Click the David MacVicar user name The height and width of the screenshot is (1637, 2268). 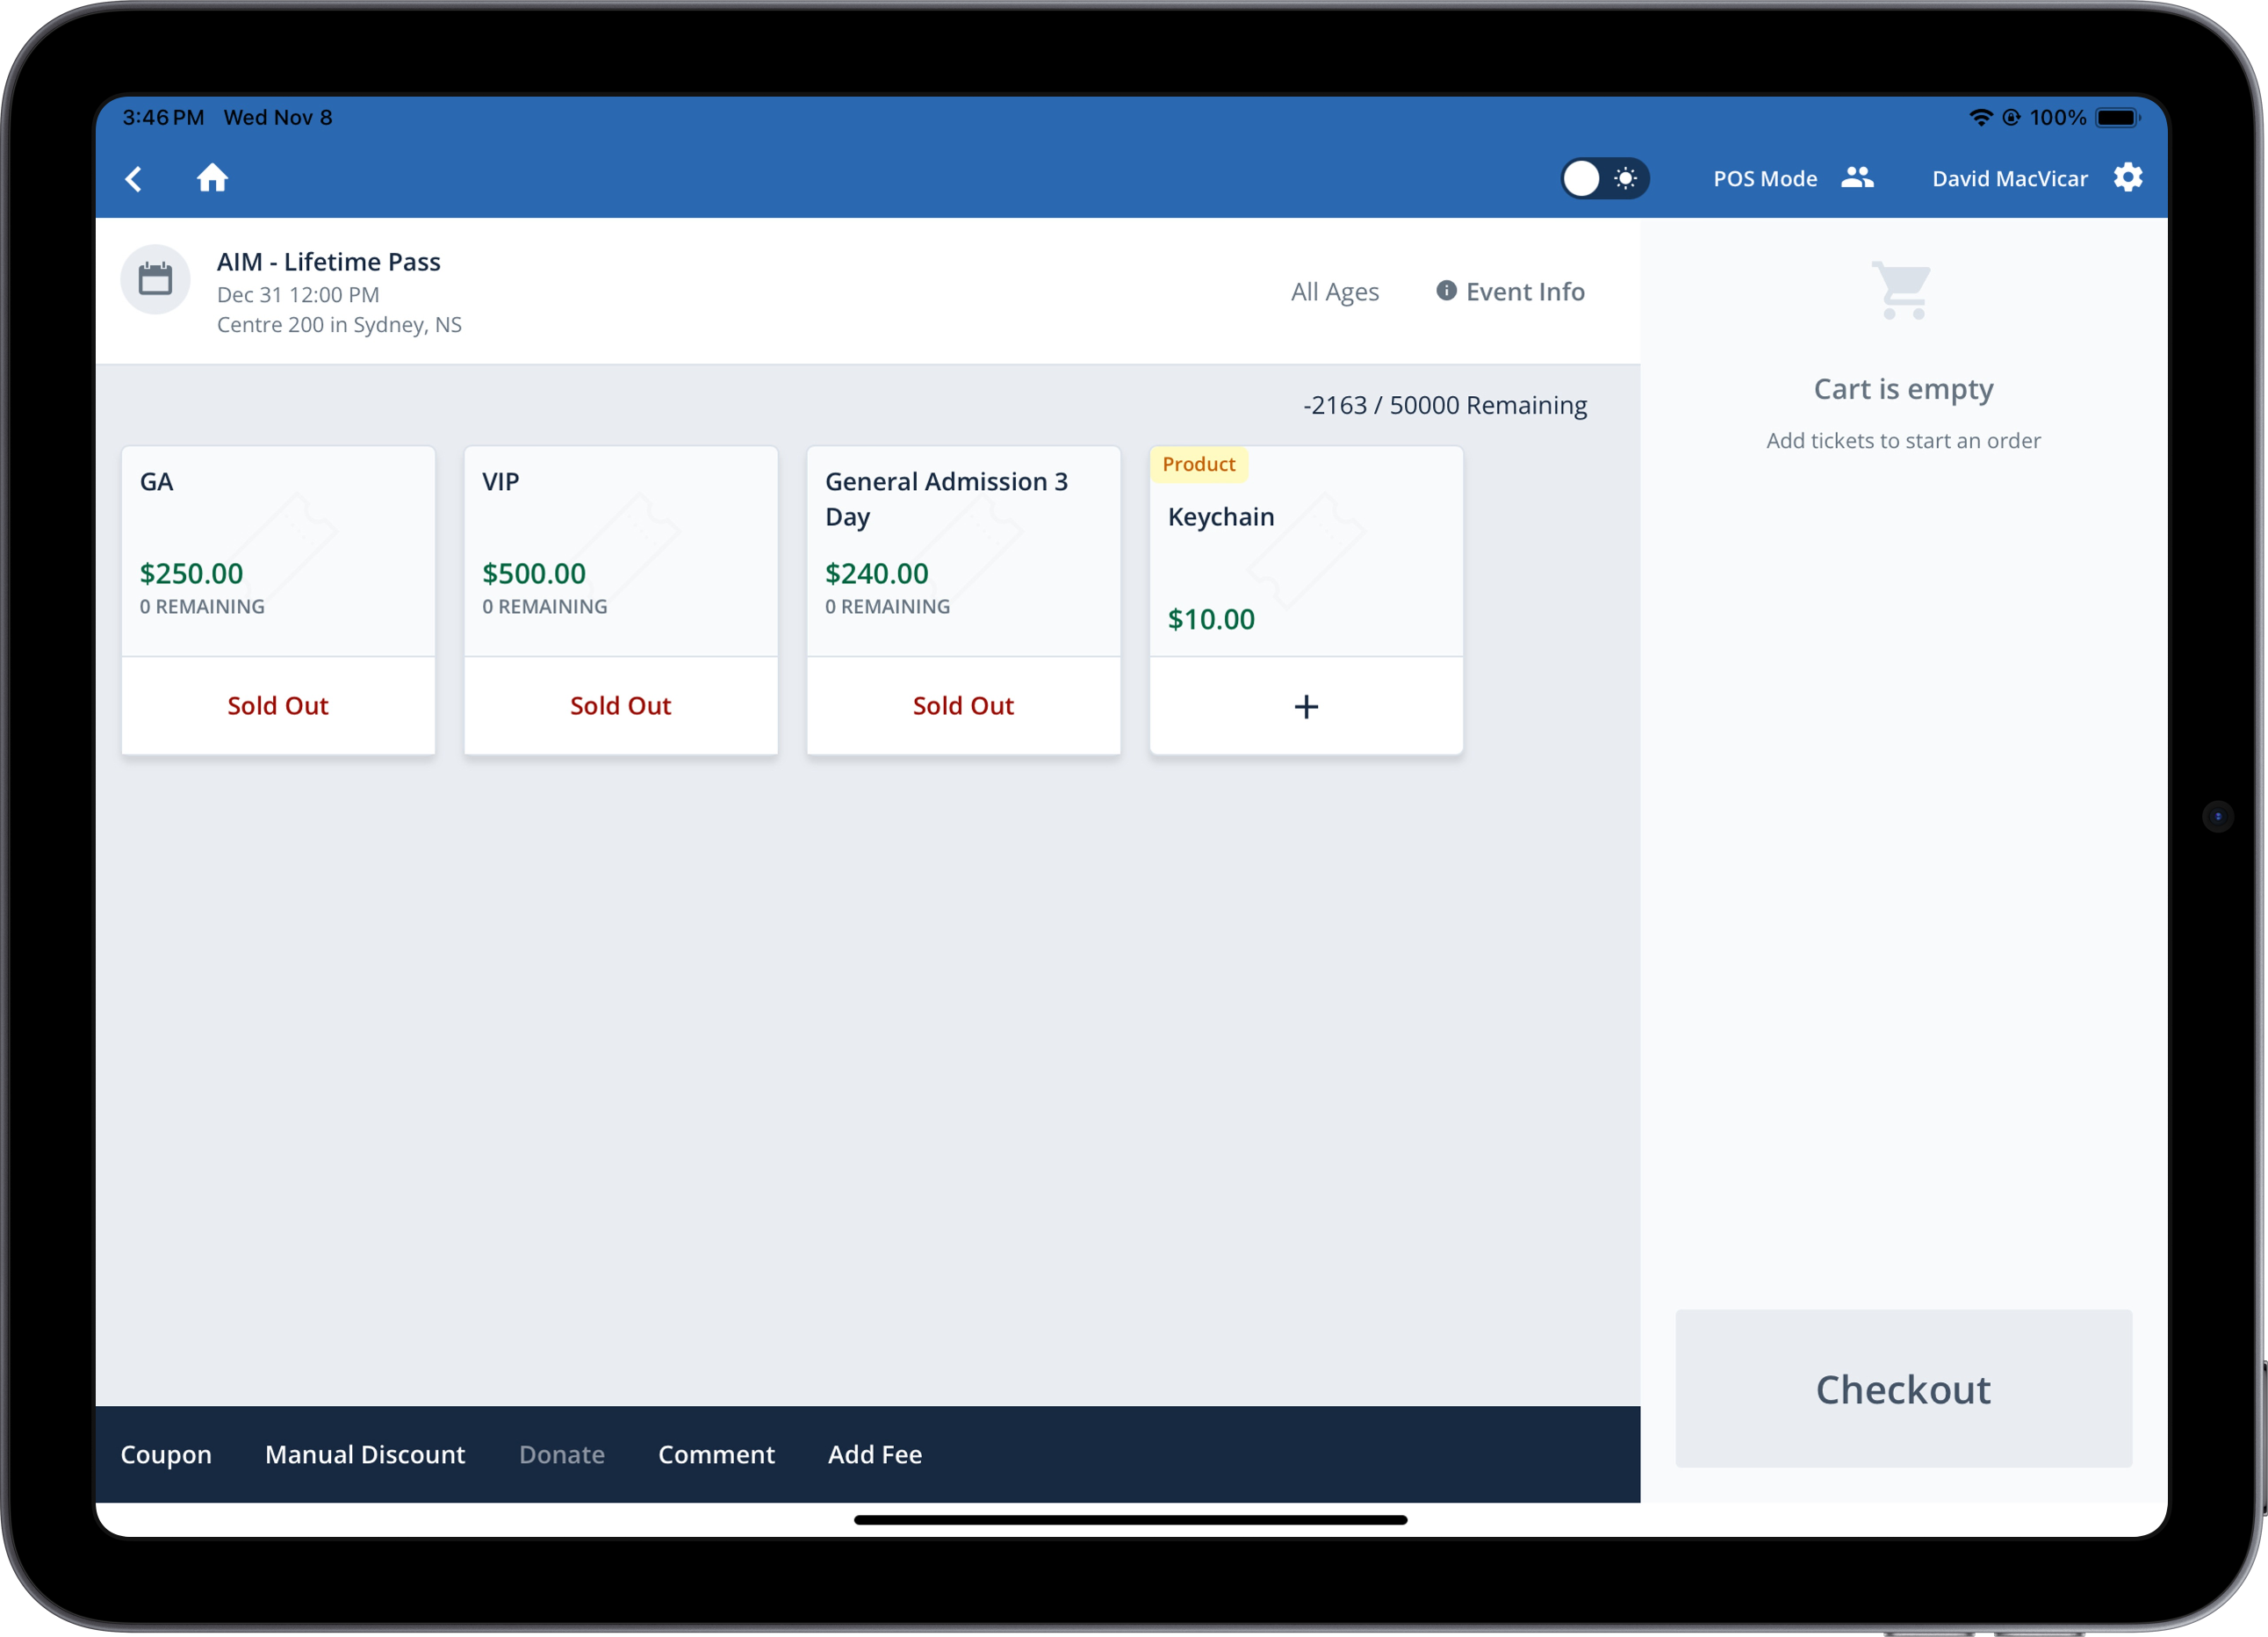coord(2009,179)
